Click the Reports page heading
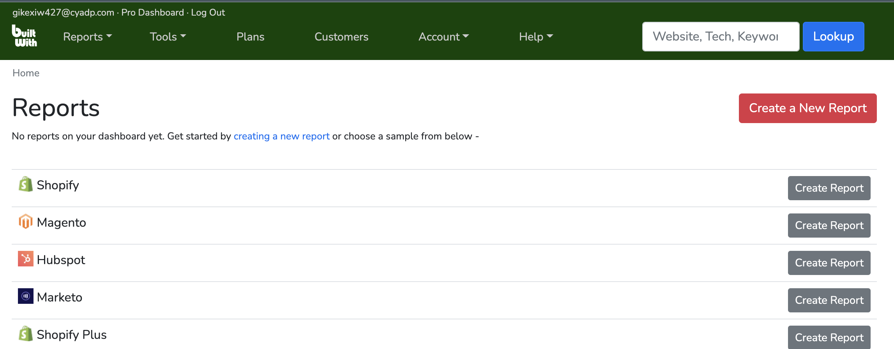Image resolution: width=894 pixels, height=349 pixels. 56,108
